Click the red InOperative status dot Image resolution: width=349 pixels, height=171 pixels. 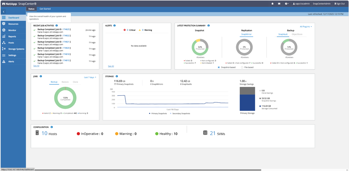point(78,134)
